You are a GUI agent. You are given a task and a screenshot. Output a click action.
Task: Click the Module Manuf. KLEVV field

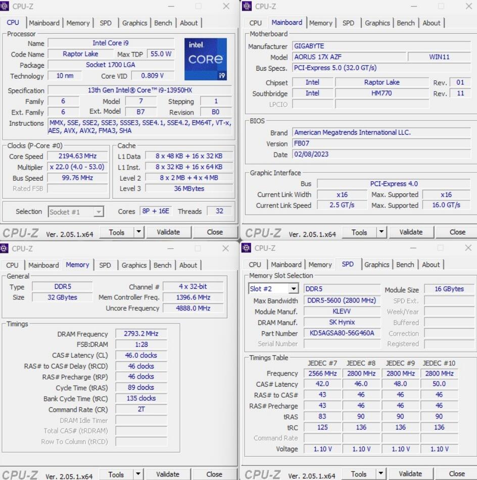(342, 311)
